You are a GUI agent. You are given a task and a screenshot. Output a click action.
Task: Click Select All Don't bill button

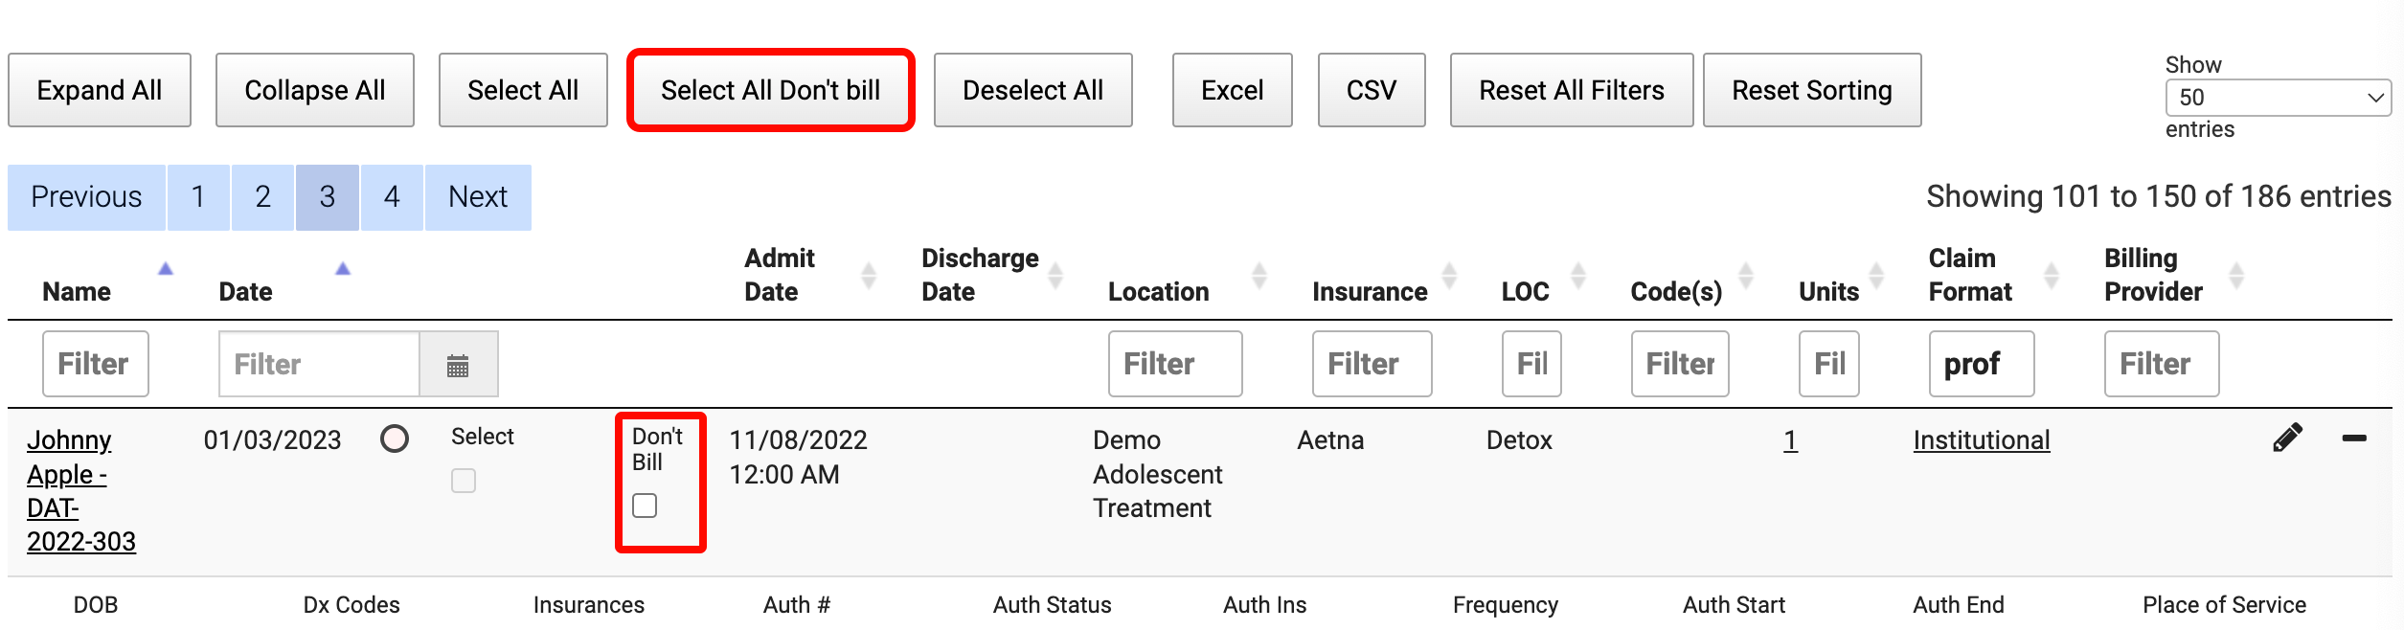[x=770, y=90]
